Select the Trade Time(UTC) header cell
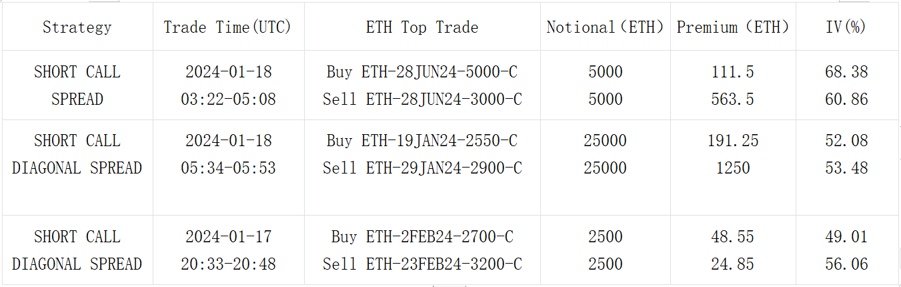Screen dimensions: 901x287 pyautogui.click(x=227, y=27)
